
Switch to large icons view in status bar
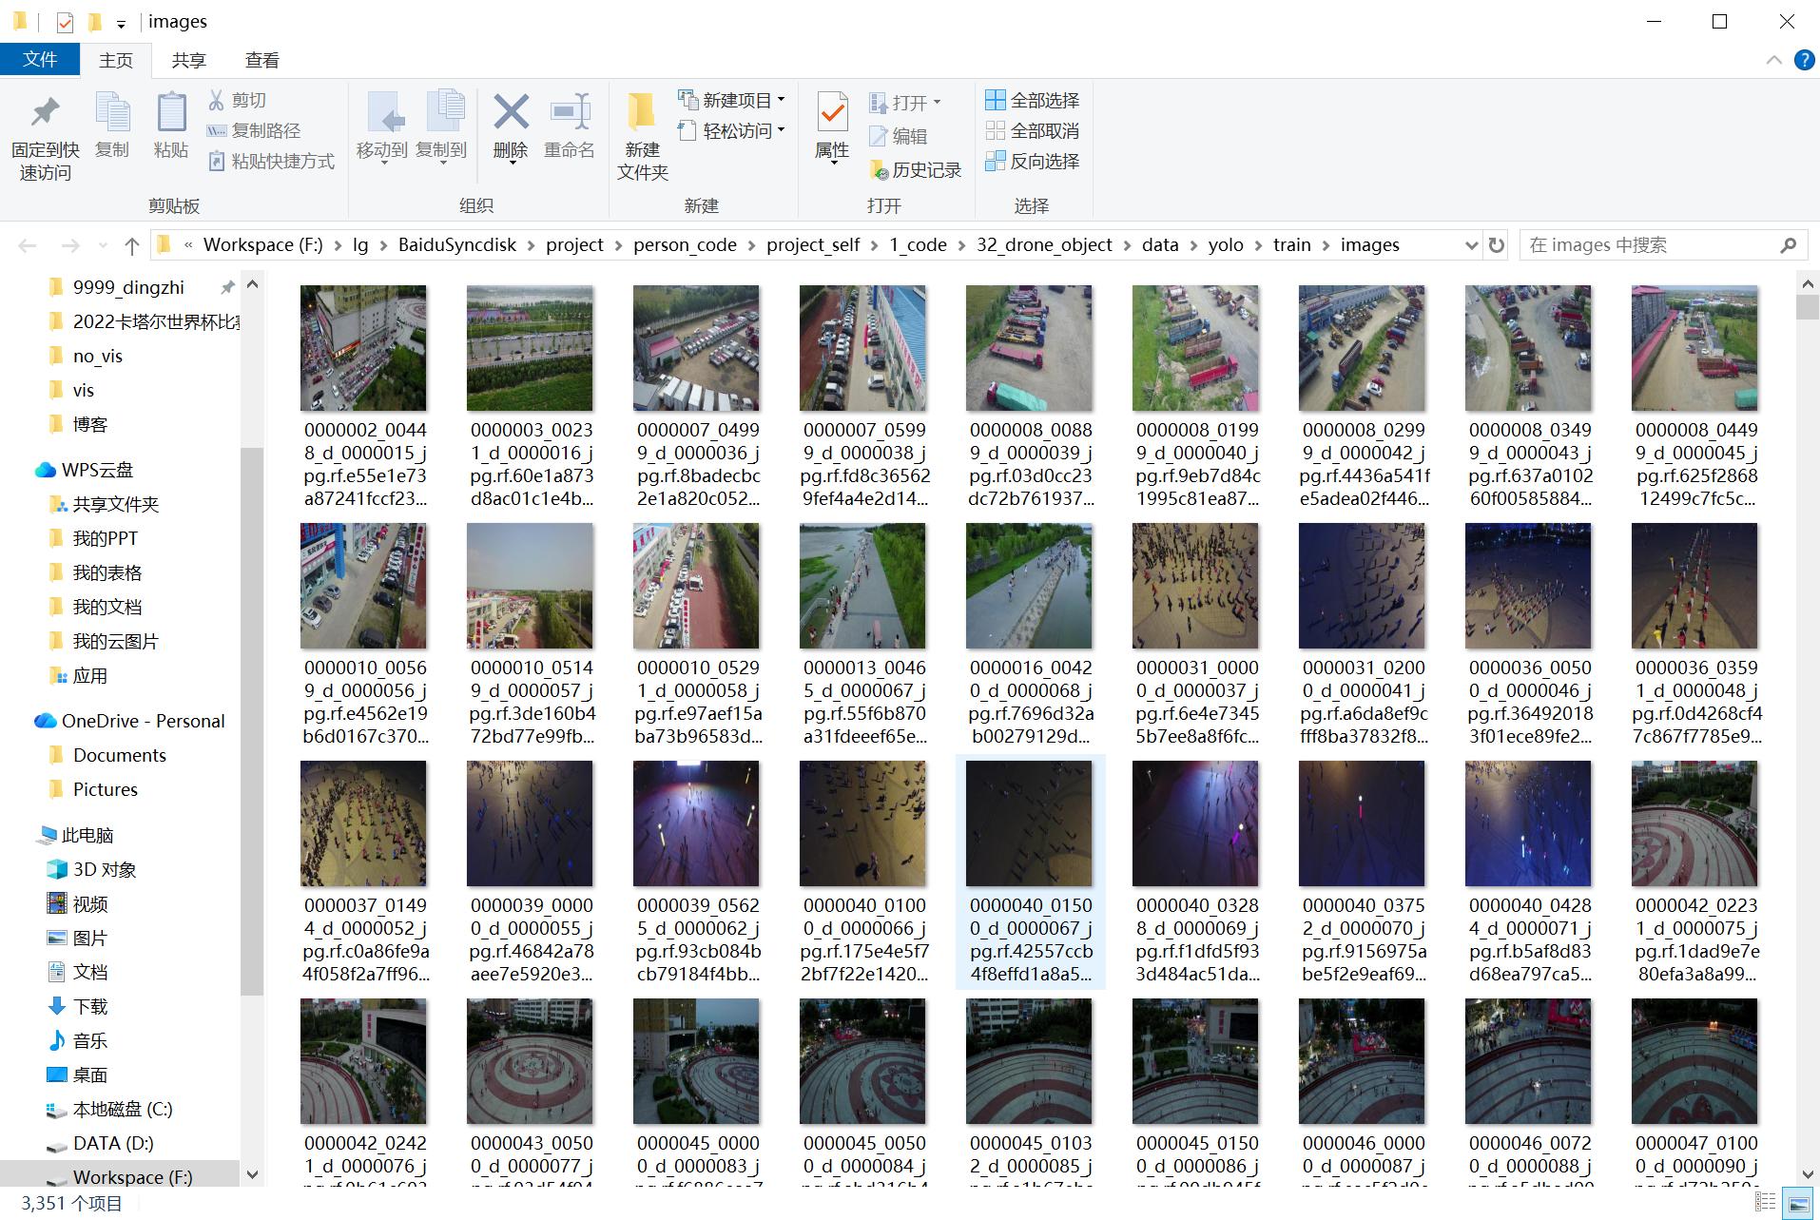point(1798,1204)
